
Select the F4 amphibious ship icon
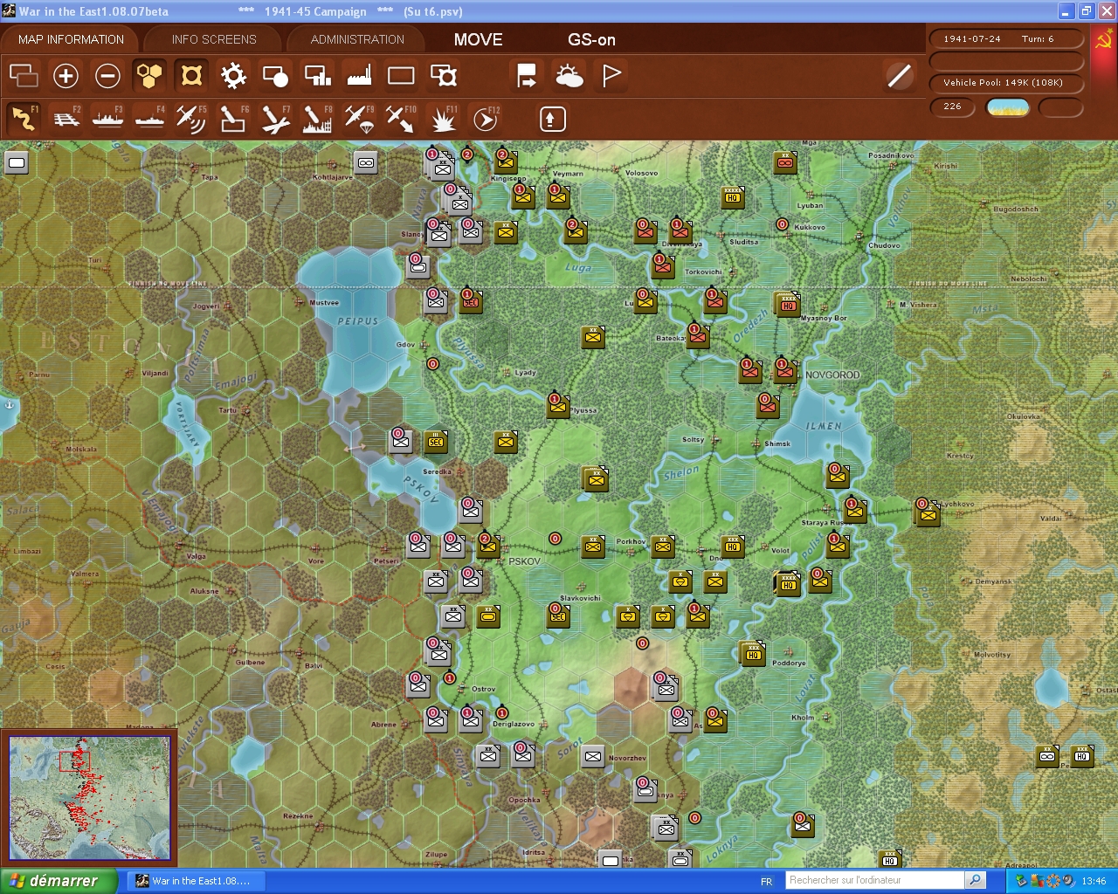click(x=149, y=118)
